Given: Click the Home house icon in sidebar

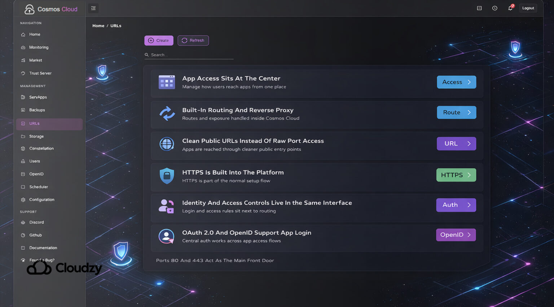Looking at the screenshot, I should coord(23,35).
